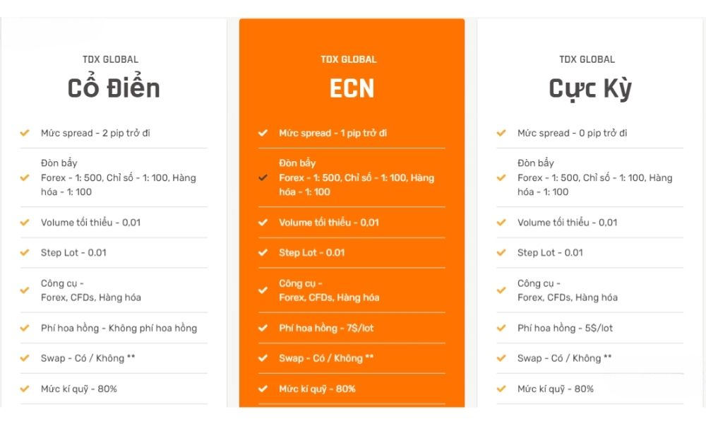706x424 pixels.
Task: Click the checkmark next to Cổ Điển Step Lot
Action: tap(25, 252)
